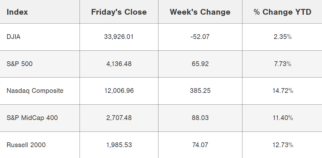Select the Russell 2000 row label
The width and height of the screenshot is (322, 158).
[26, 145]
